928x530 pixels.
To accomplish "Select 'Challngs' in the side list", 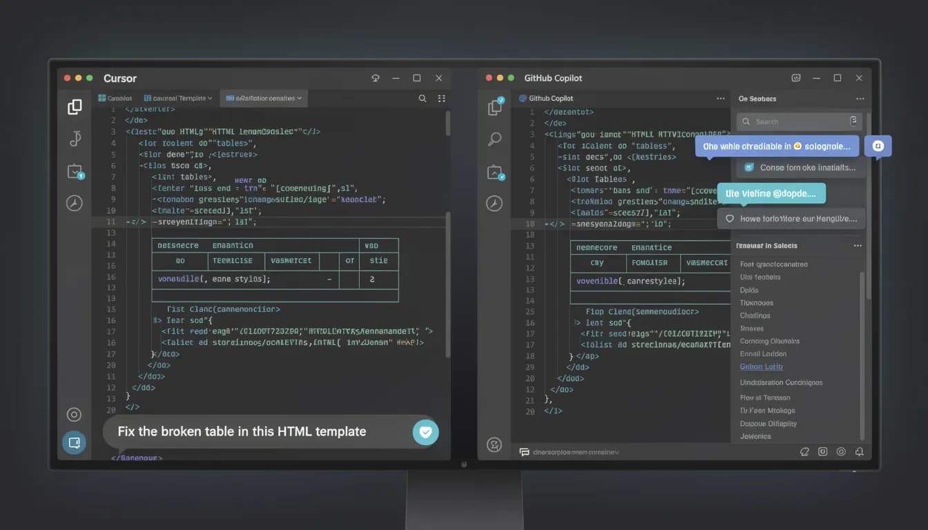I will tap(755, 316).
